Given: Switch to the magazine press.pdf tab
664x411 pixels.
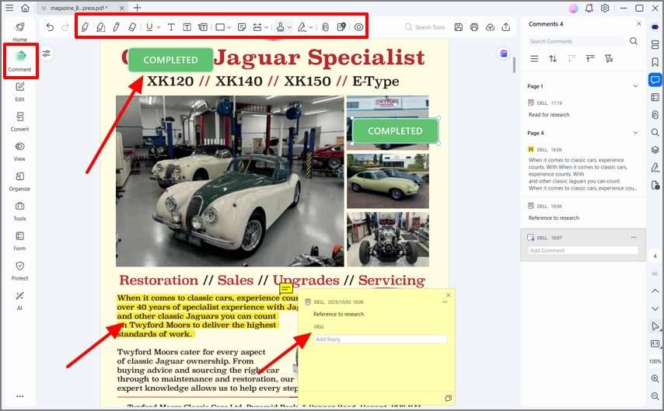Looking at the screenshot, I should click(x=82, y=8).
